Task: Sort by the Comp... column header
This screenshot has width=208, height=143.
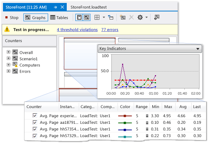Action: click(108, 107)
